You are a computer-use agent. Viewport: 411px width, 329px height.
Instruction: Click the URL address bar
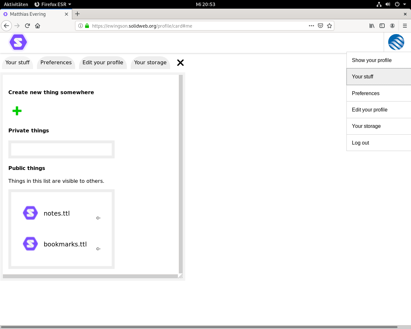pyautogui.click(x=199, y=26)
